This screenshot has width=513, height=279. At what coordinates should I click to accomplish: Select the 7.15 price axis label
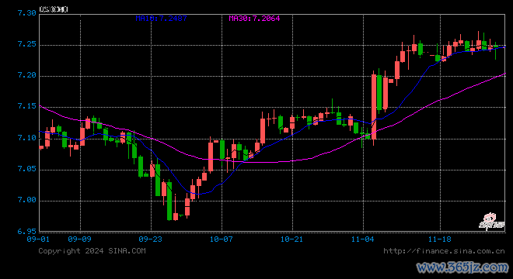(x=27, y=106)
